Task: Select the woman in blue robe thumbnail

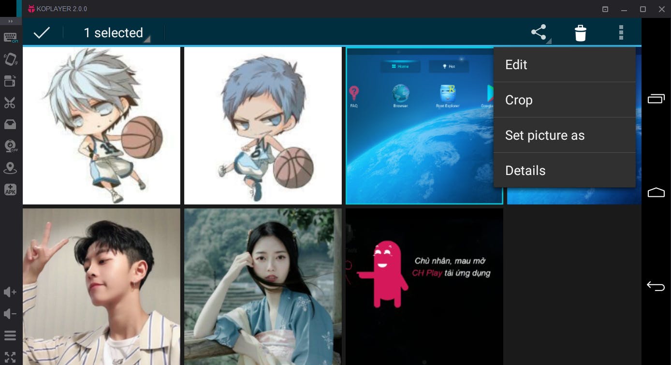Action: 263,287
